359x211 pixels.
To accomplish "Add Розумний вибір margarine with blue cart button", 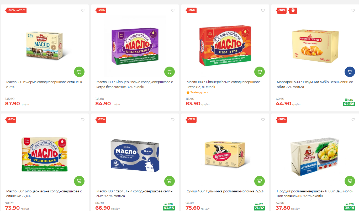I will (350, 72).
